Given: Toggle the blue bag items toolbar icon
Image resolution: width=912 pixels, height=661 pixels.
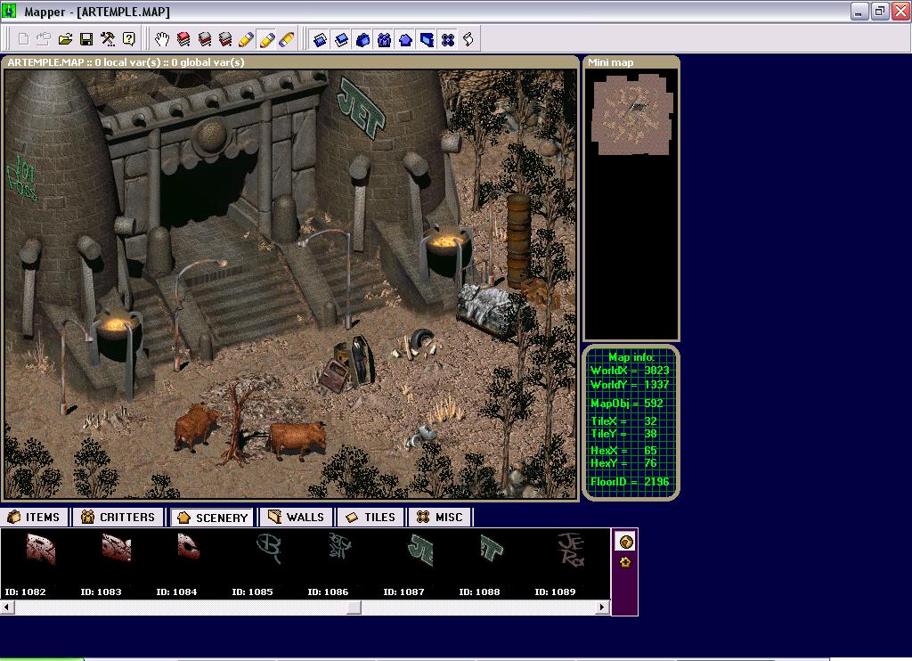Looking at the screenshot, I should pos(362,39).
